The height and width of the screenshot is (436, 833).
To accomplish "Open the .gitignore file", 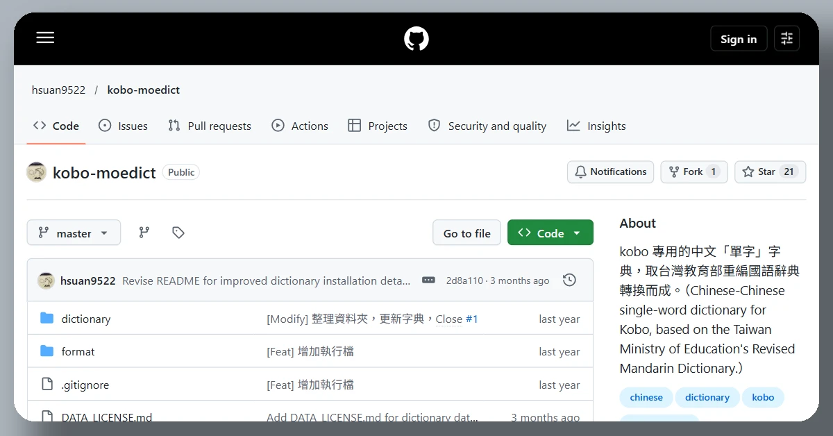I will click(x=85, y=385).
